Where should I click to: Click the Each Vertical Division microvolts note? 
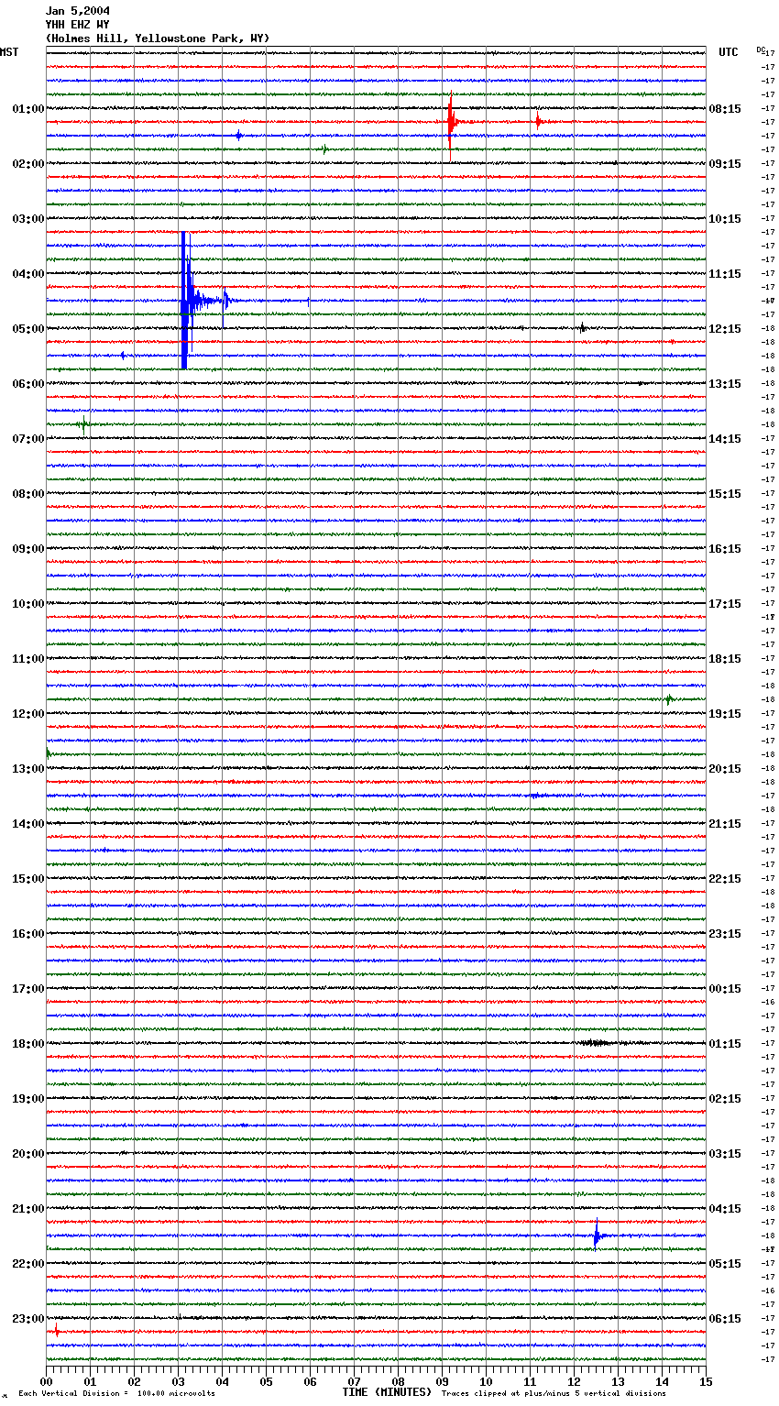(116, 1394)
